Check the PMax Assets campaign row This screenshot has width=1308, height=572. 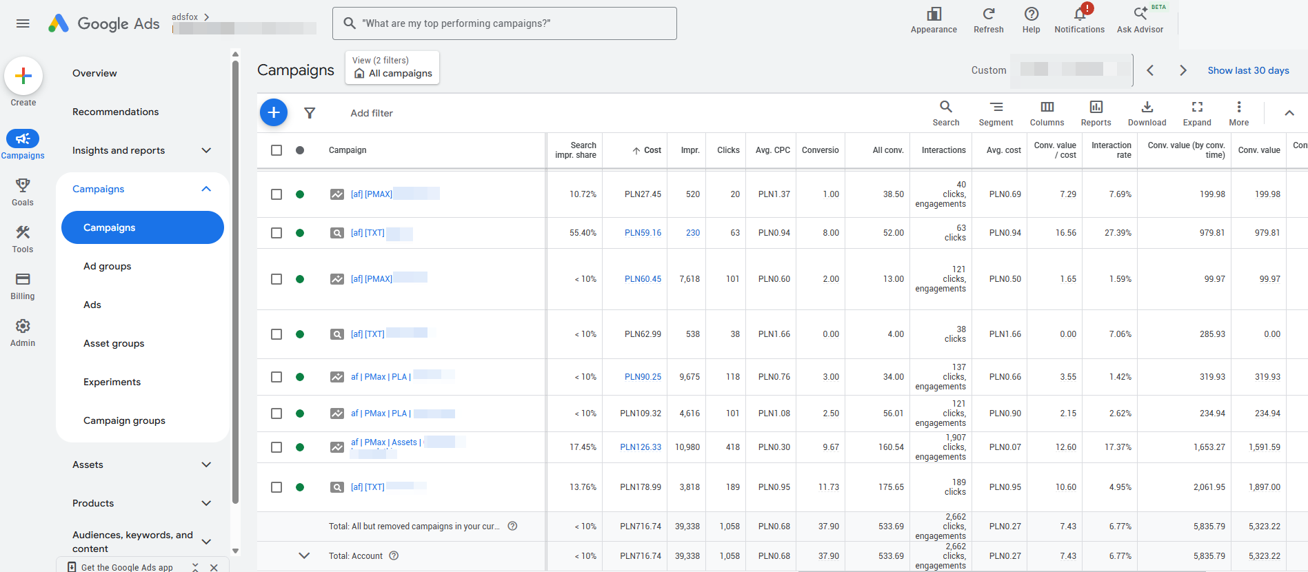pos(276,447)
